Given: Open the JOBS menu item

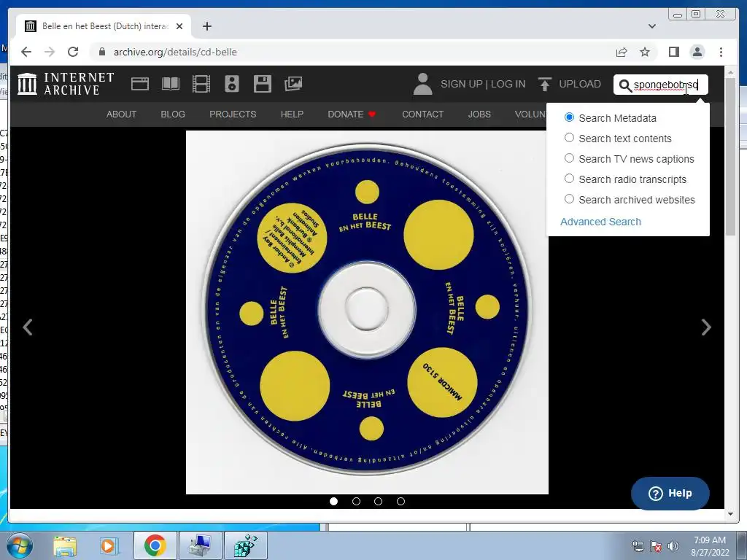Looking at the screenshot, I should tap(479, 114).
